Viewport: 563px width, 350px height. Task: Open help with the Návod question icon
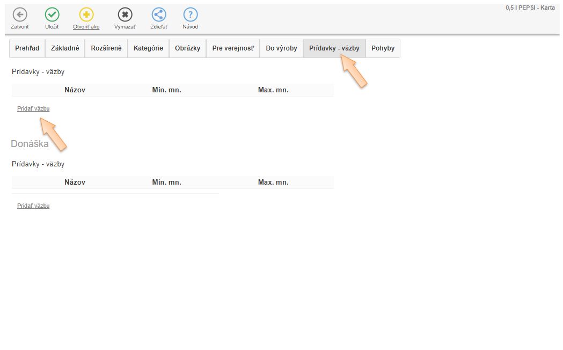click(x=191, y=15)
